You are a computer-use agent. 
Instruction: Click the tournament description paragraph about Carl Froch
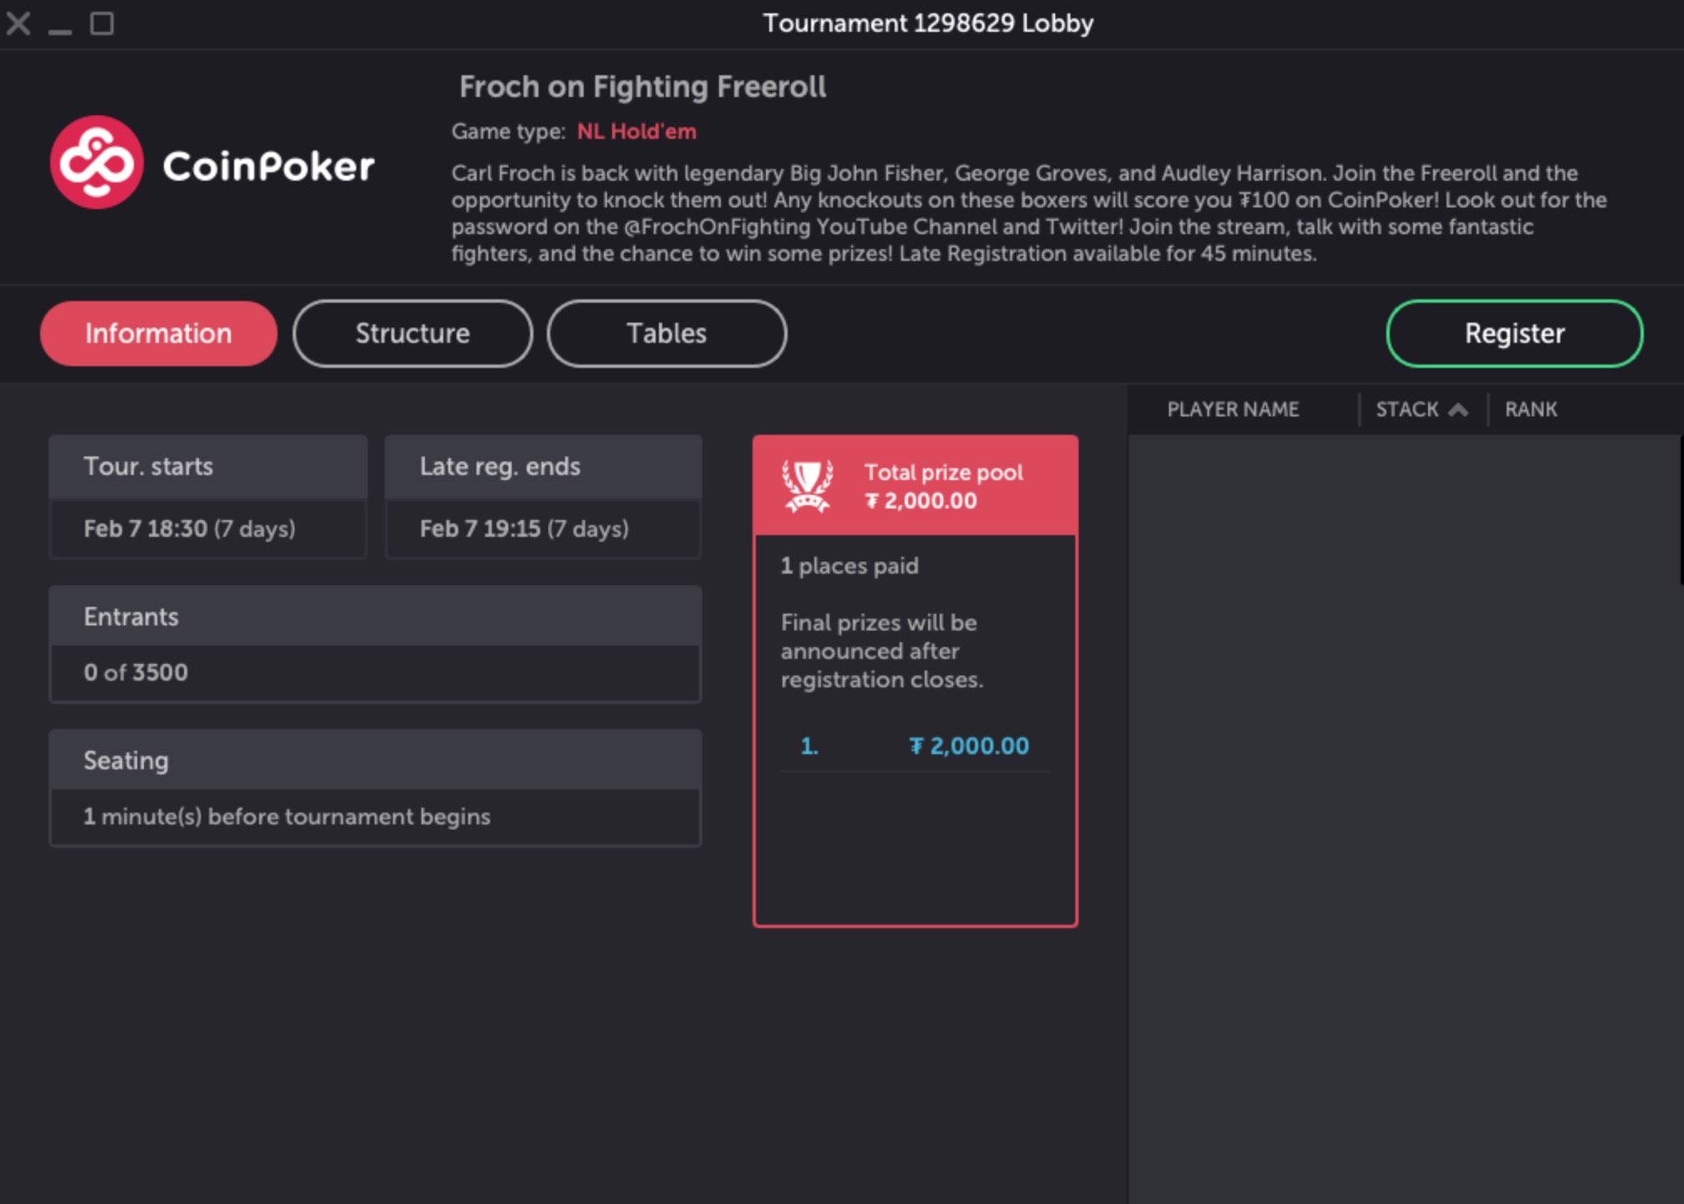pos(1029,213)
